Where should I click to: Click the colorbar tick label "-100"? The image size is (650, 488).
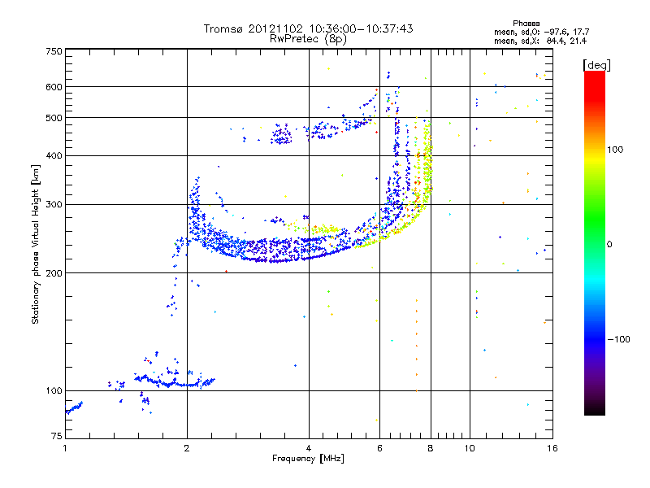point(618,339)
